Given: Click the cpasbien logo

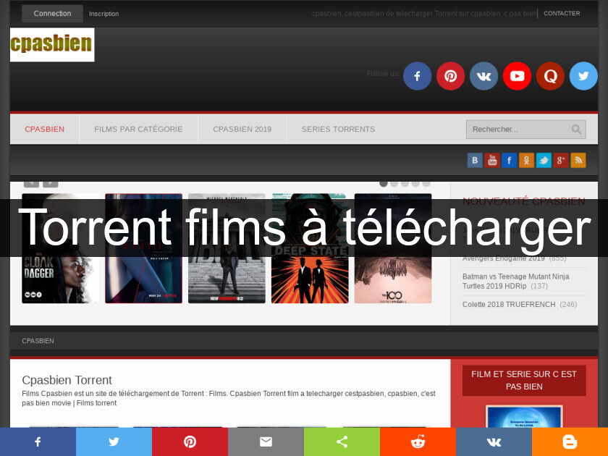Looking at the screenshot, I should (x=52, y=45).
